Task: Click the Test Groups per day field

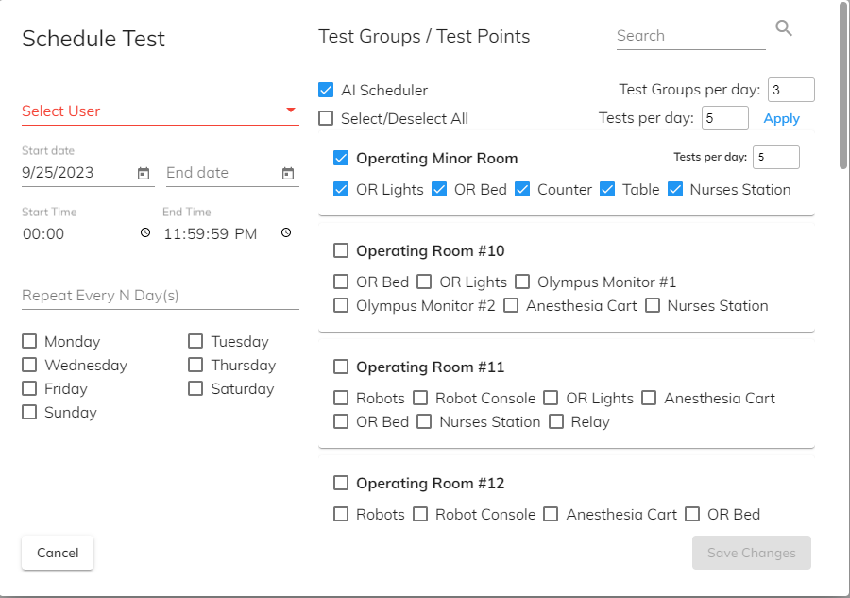Action: [790, 91]
